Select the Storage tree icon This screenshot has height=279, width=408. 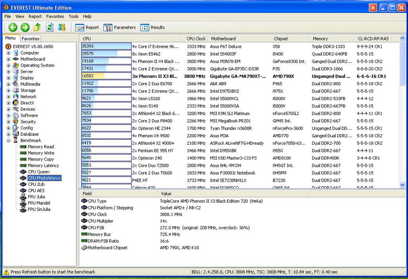[16, 90]
